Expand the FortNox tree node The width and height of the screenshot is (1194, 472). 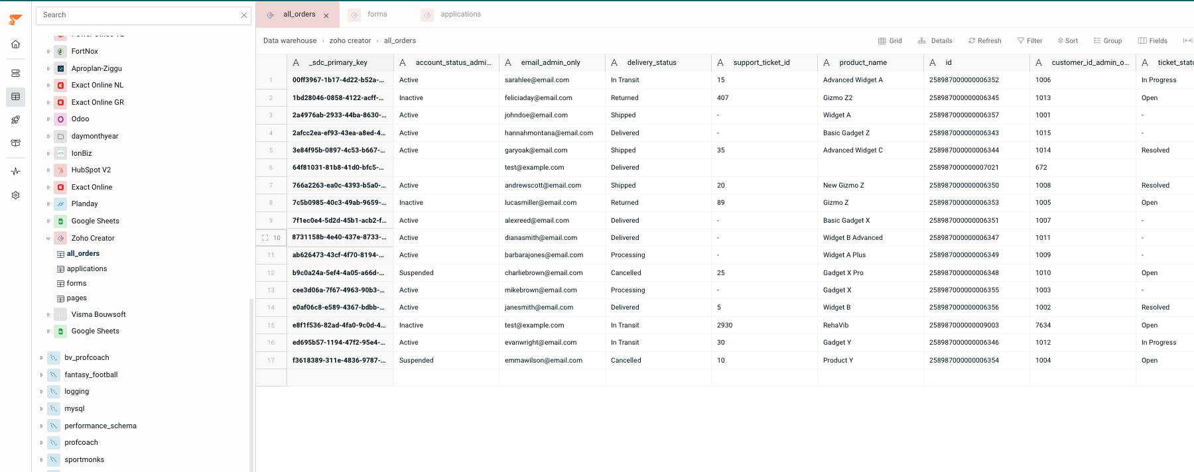[48, 52]
